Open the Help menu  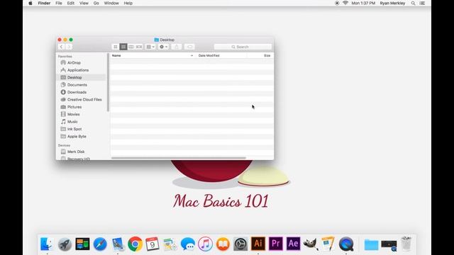128,3
